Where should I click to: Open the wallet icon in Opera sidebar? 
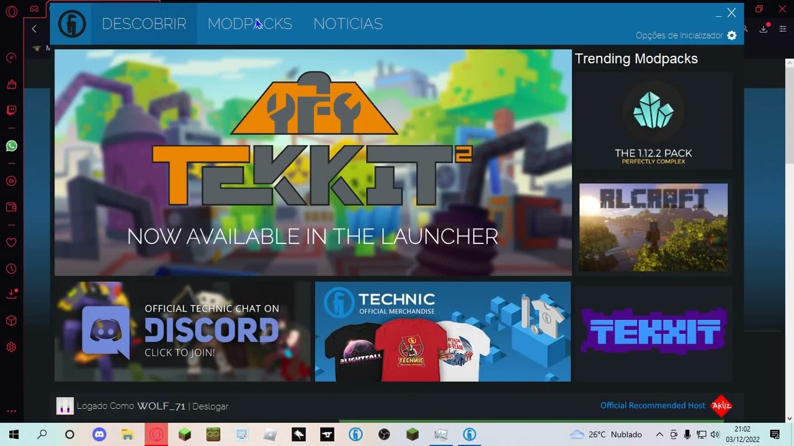point(11,207)
